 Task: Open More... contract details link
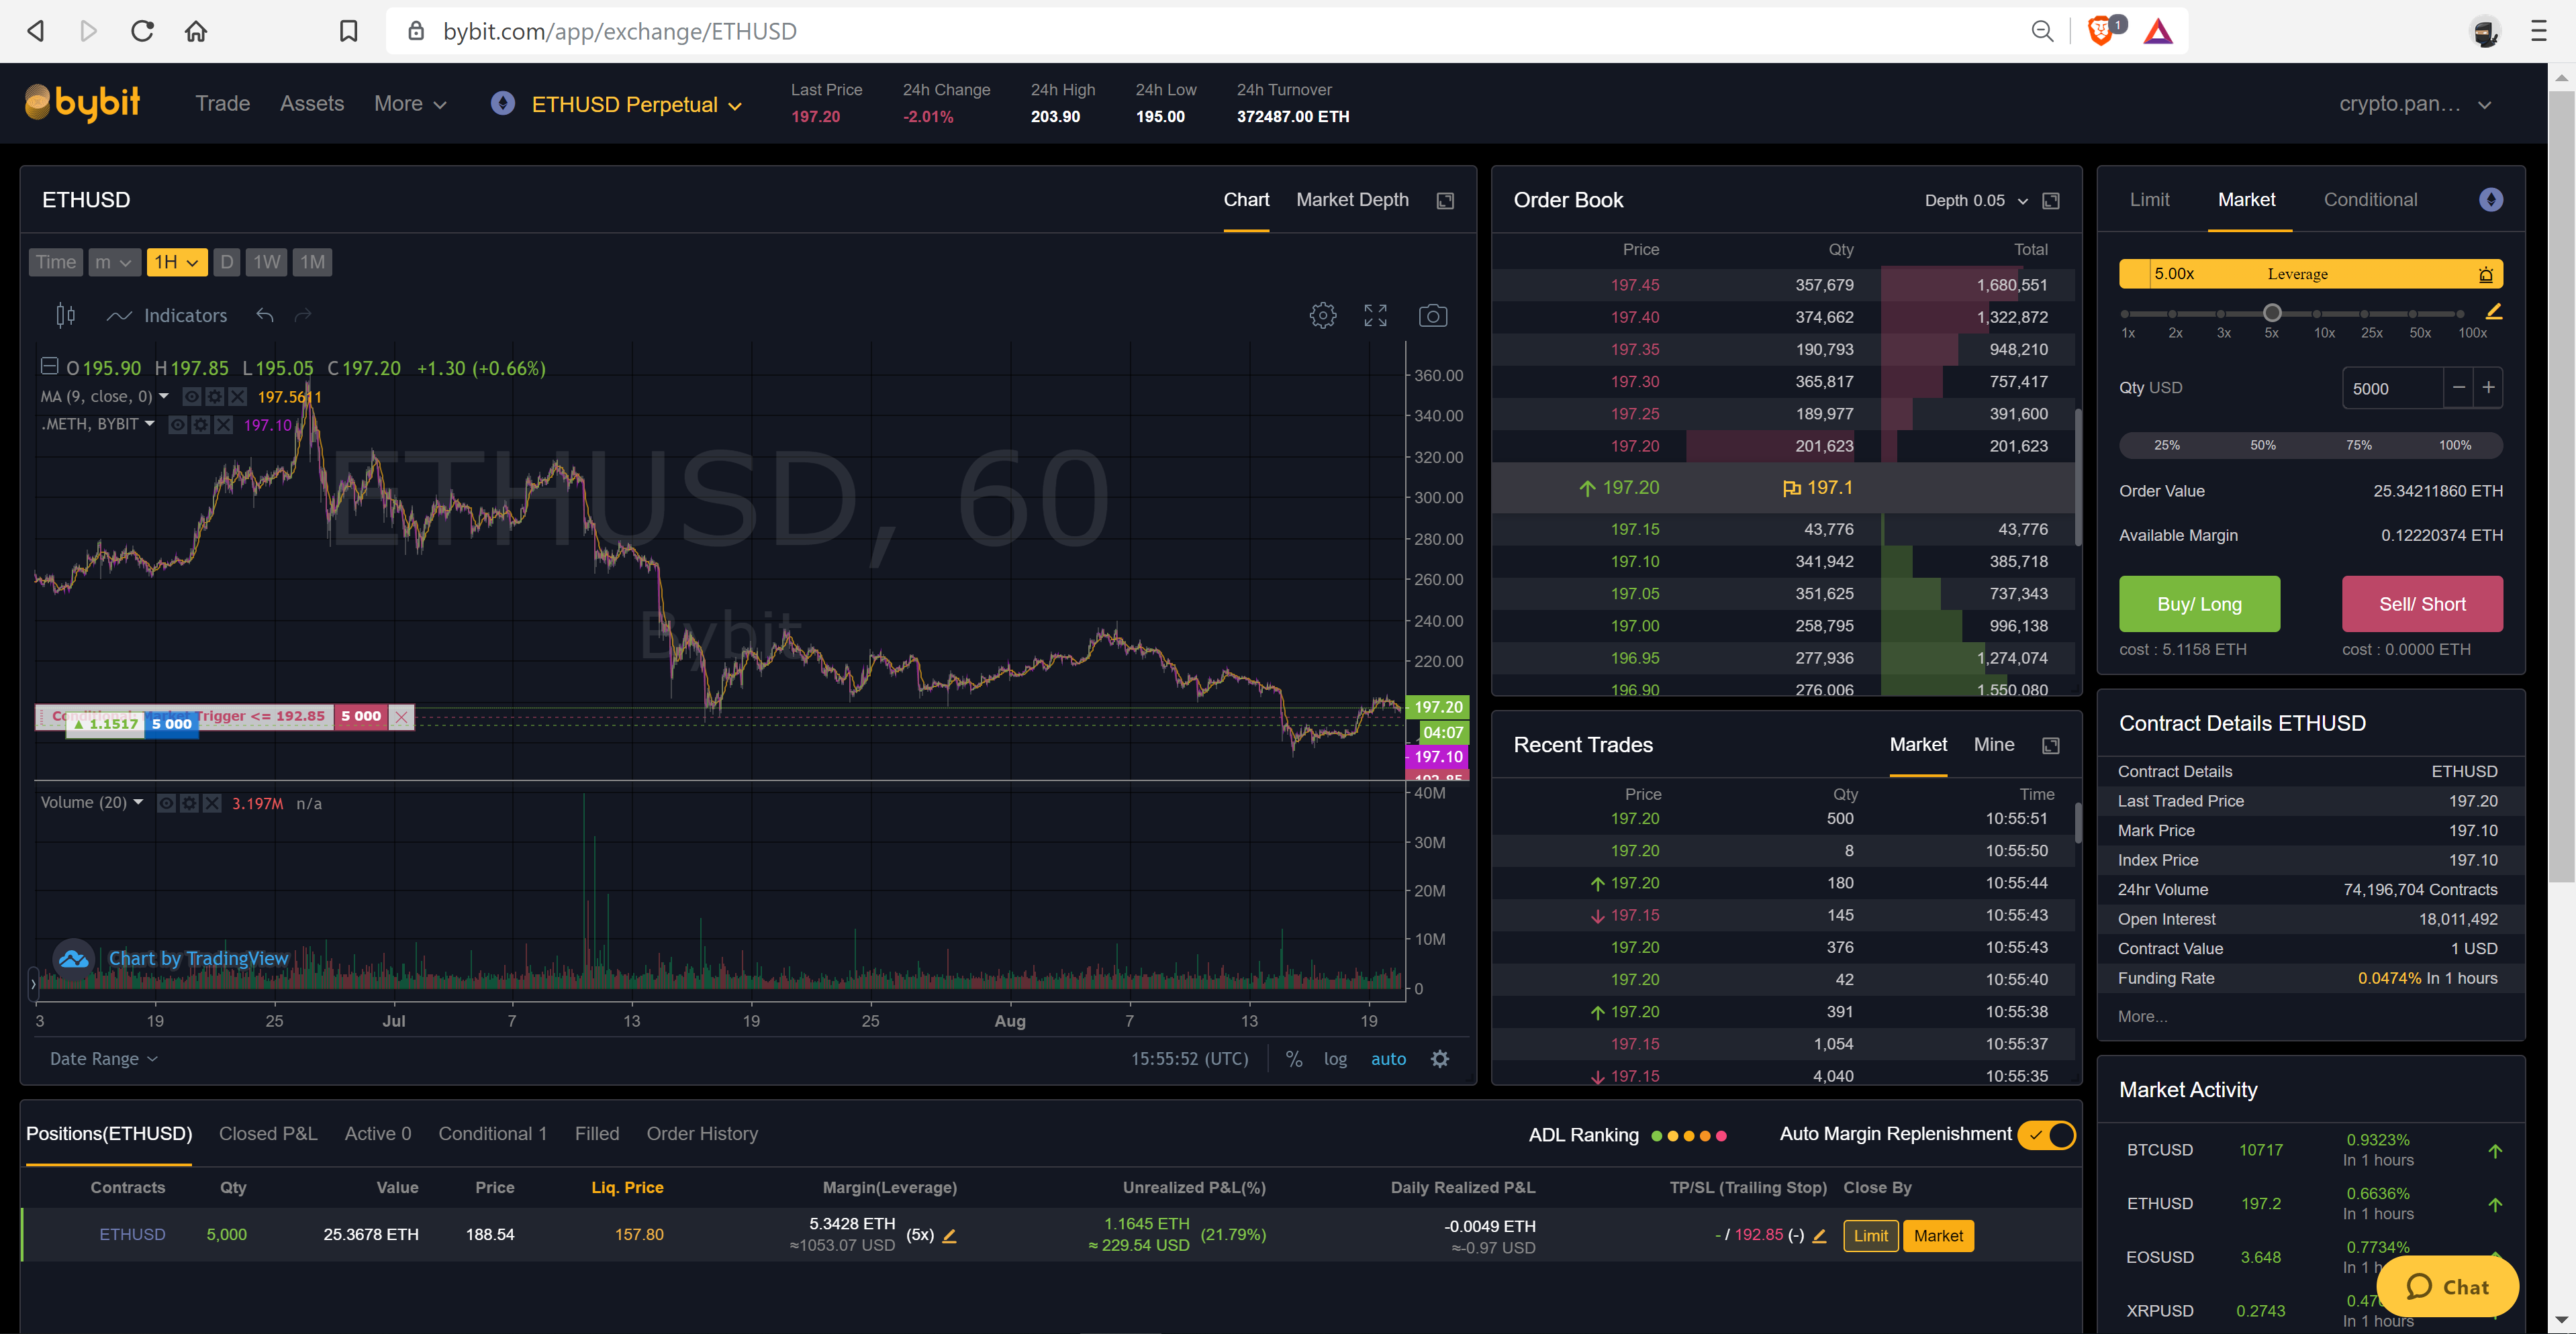coord(2142,1016)
